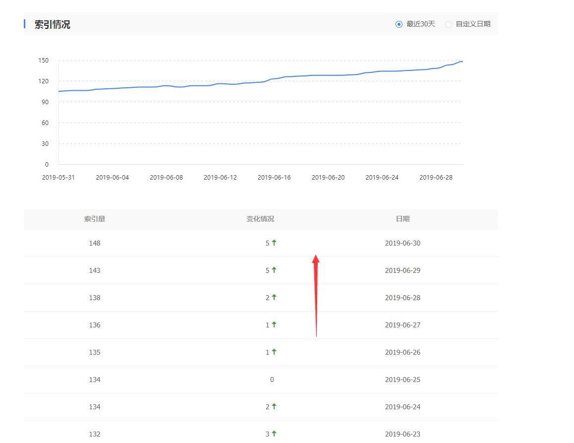This screenshot has width=574, height=443.
Task: Click the 索引量 column header
Action: point(95,219)
